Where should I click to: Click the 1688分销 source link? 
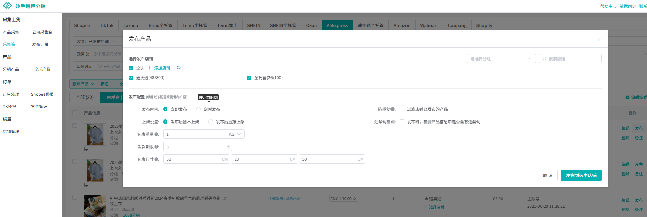(132, 215)
